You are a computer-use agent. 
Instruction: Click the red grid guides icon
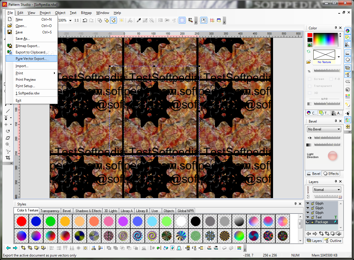pyautogui.click(x=212, y=20)
